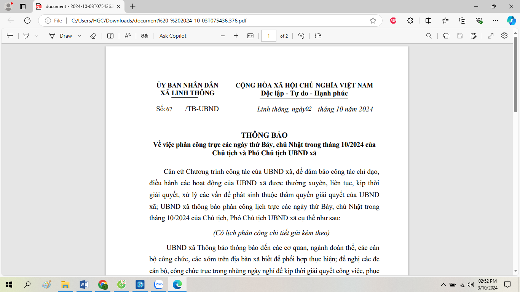Rotate the PDF page

tap(301, 36)
